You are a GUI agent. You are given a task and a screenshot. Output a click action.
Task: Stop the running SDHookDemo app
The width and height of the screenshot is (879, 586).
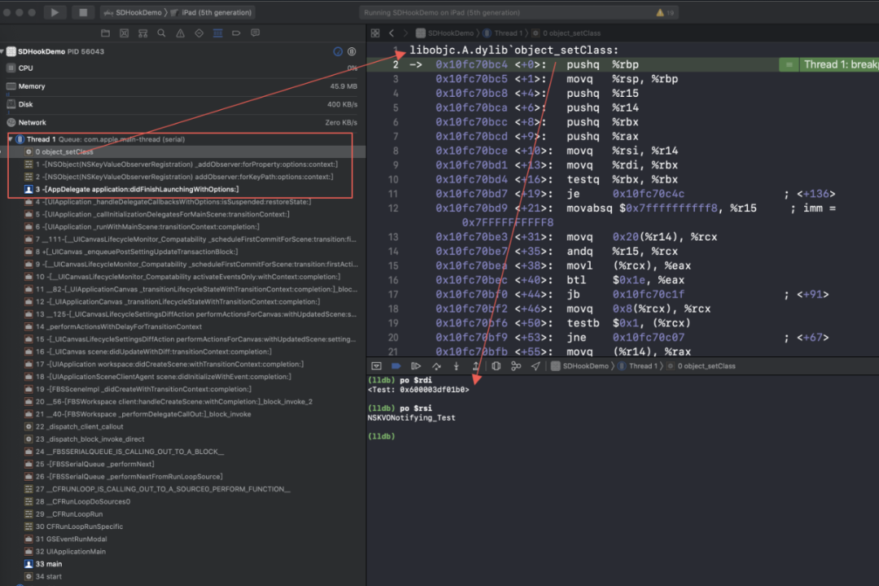(x=82, y=12)
